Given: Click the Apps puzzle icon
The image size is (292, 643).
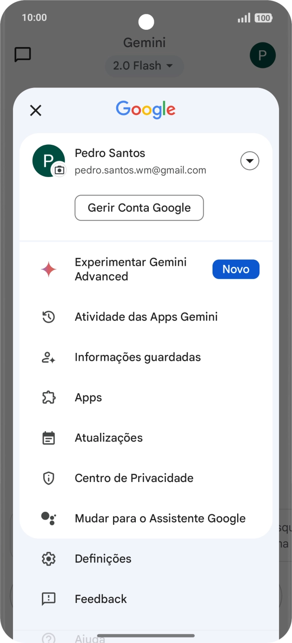Looking at the screenshot, I should tap(48, 397).
